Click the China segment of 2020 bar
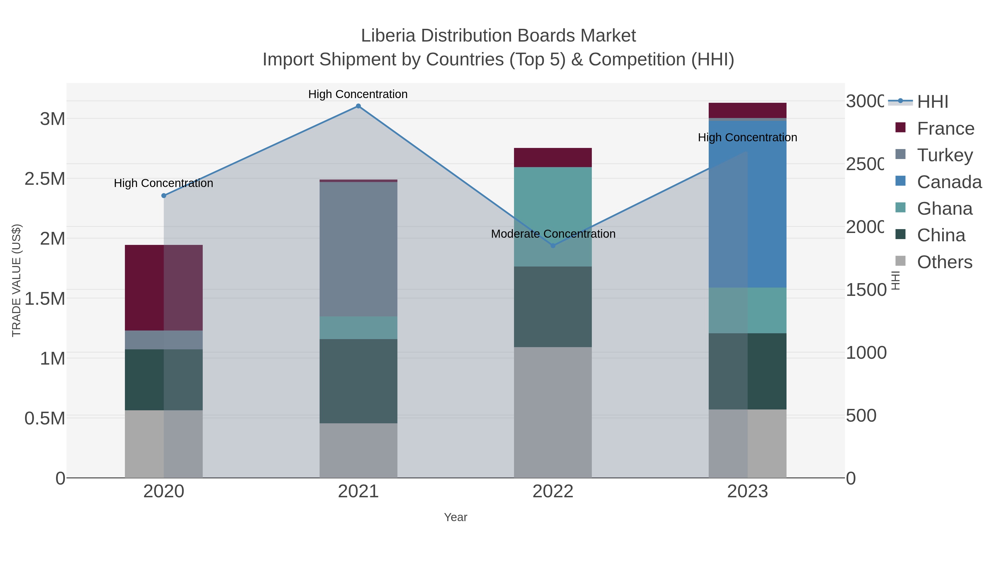This screenshot has width=997, height=561. point(164,380)
